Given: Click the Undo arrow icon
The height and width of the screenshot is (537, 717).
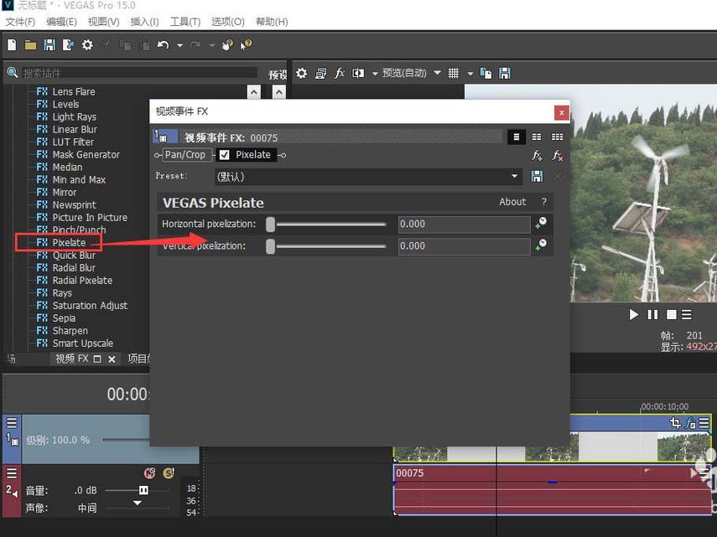Looking at the screenshot, I should pos(163,45).
